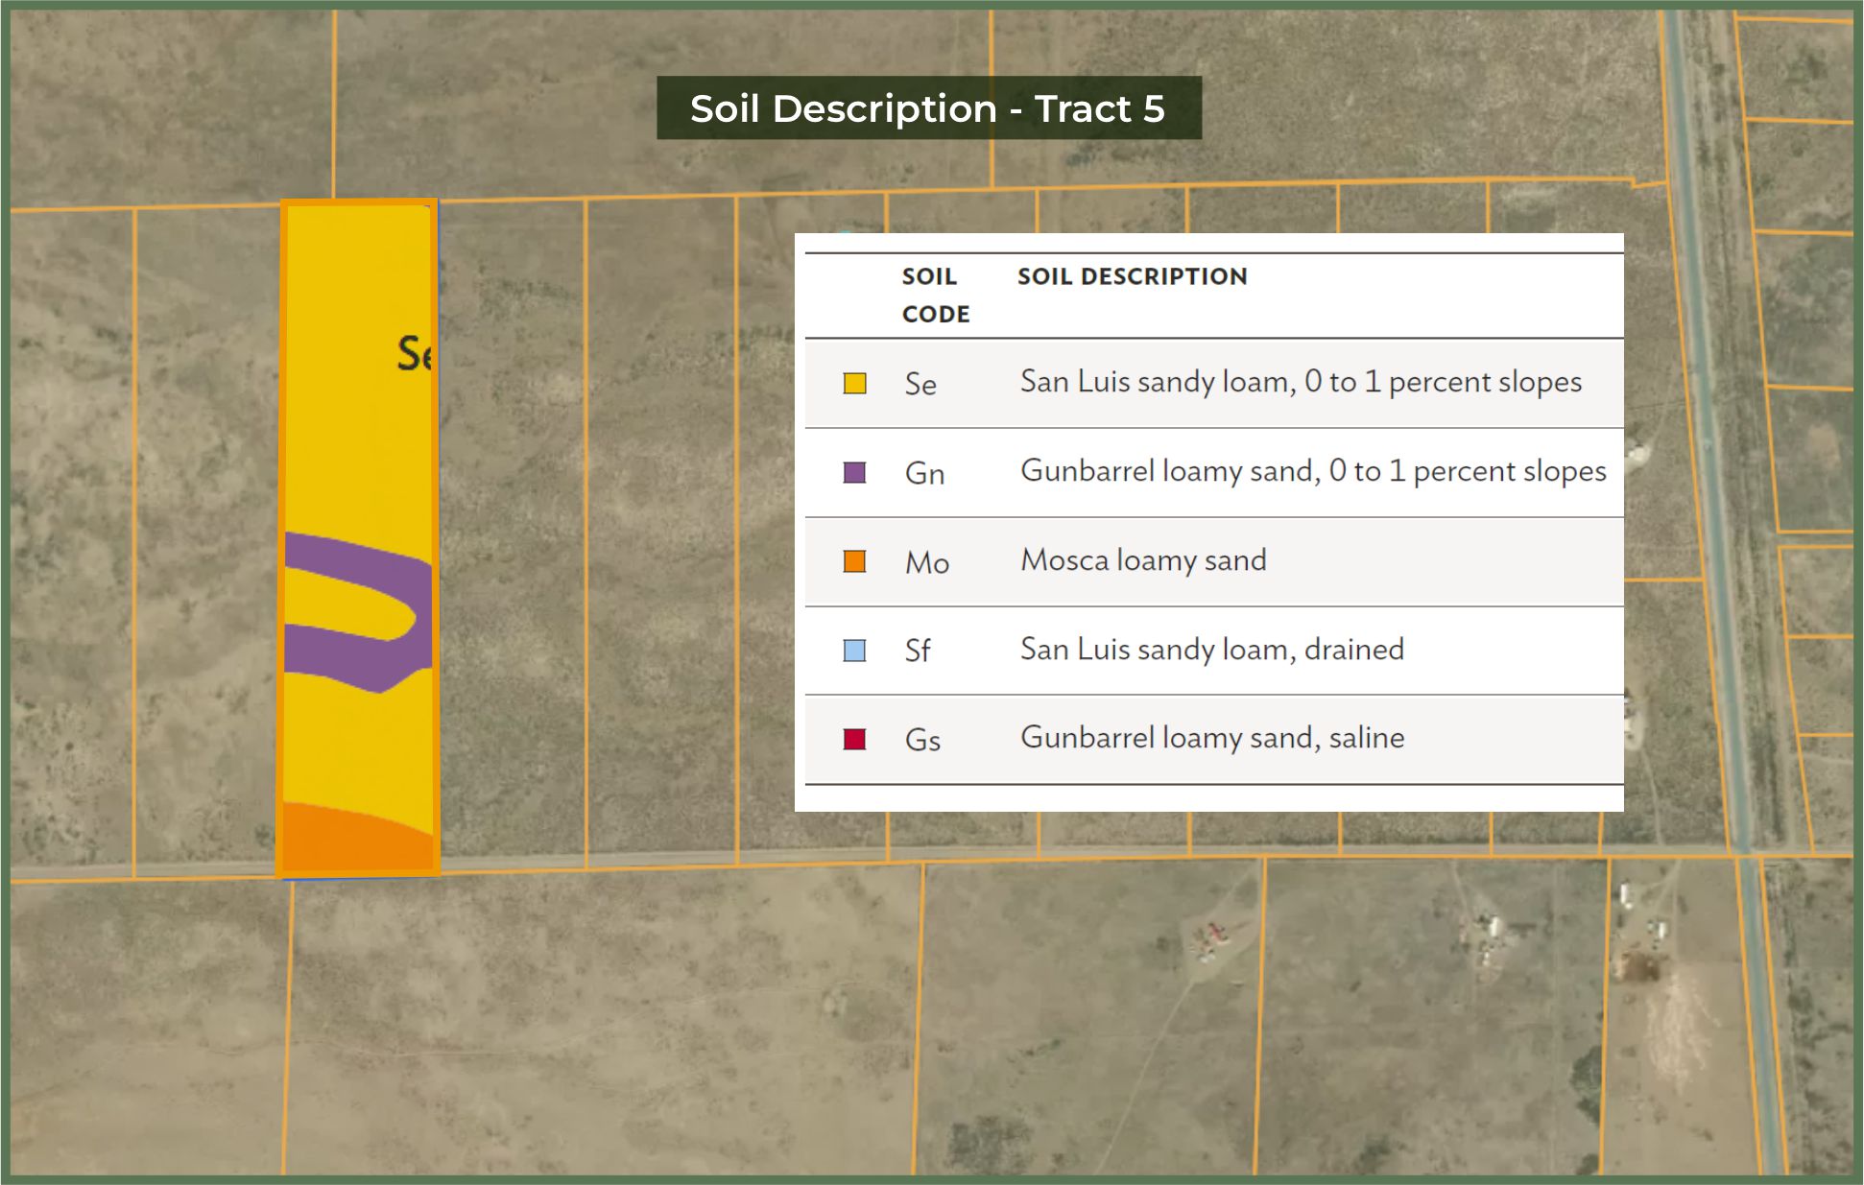The image size is (1864, 1185).
Task: Select the Gunbarrel loamy sand, saline text
Action: [x=1211, y=738]
